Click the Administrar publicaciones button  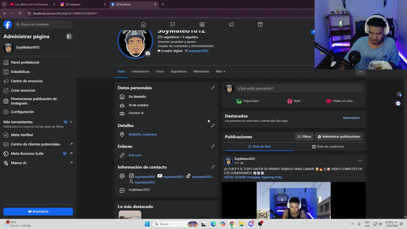(x=339, y=137)
